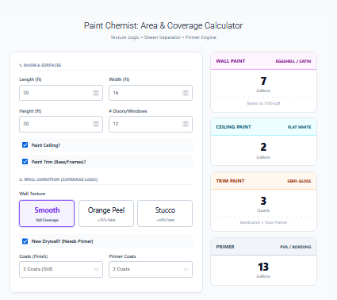Click the Flat White label

[299, 127]
